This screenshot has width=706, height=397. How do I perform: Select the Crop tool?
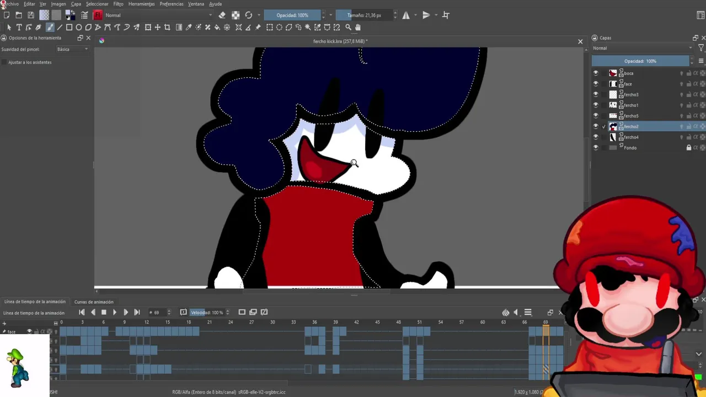[167, 27]
